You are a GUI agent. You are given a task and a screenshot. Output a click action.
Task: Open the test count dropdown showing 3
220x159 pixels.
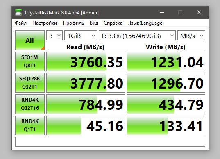(x=54, y=35)
